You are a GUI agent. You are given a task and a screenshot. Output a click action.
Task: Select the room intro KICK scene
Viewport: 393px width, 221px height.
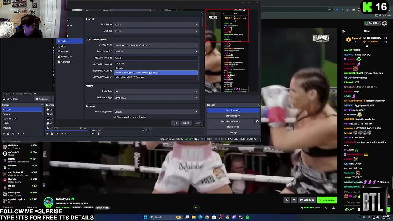point(21,119)
